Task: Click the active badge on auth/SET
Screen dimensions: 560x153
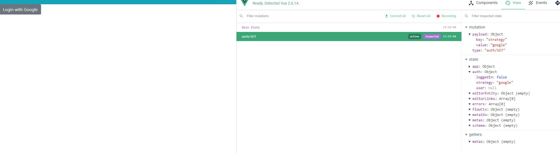Action: pyautogui.click(x=414, y=37)
